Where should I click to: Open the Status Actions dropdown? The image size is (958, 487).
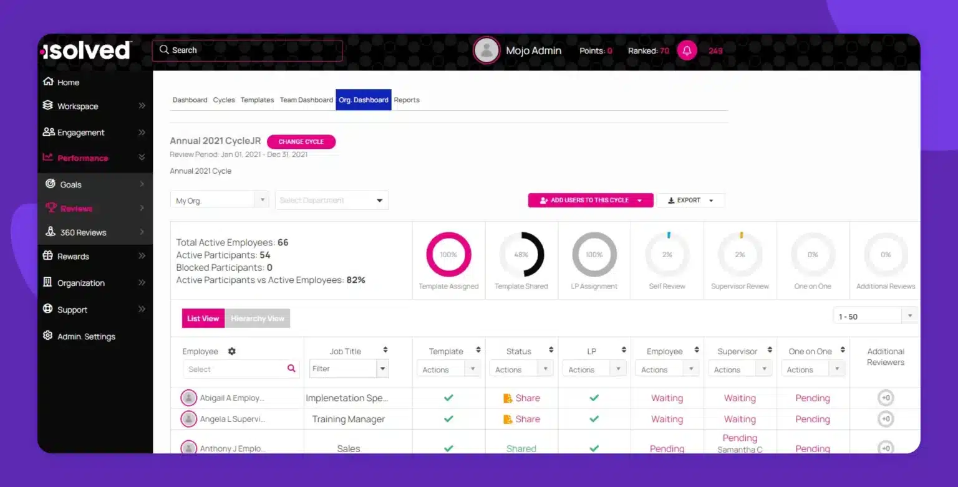[x=521, y=369]
